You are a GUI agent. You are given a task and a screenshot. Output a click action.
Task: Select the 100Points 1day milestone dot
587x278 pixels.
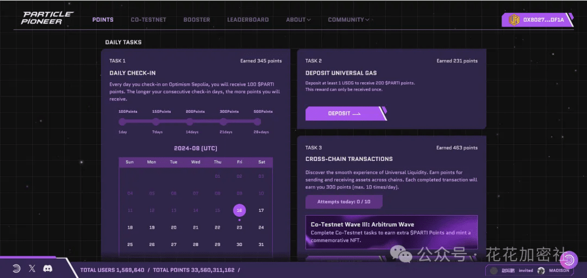[x=122, y=121]
